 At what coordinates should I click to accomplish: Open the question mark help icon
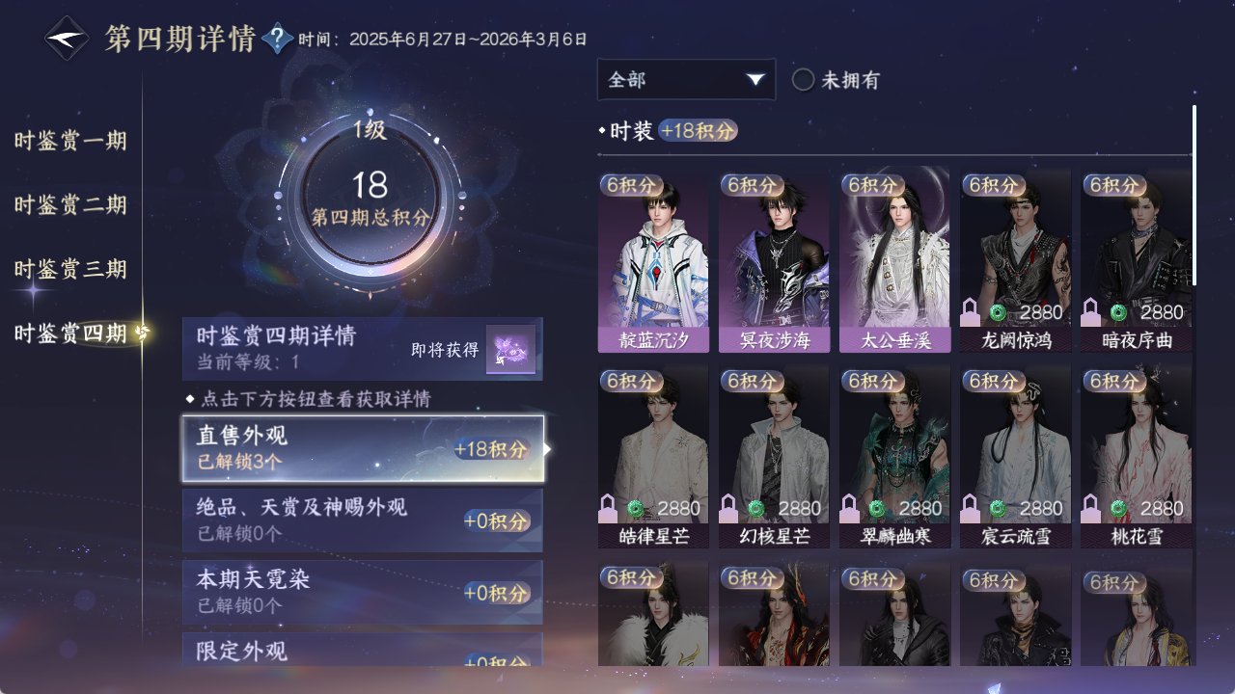tap(278, 39)
